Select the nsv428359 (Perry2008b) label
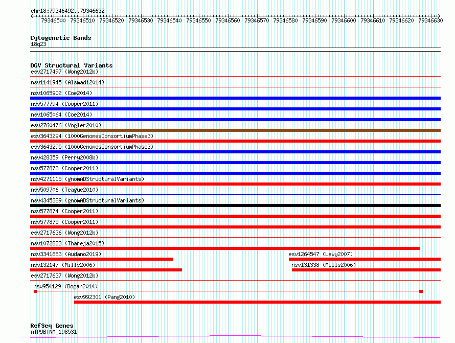 pos(64,157)
